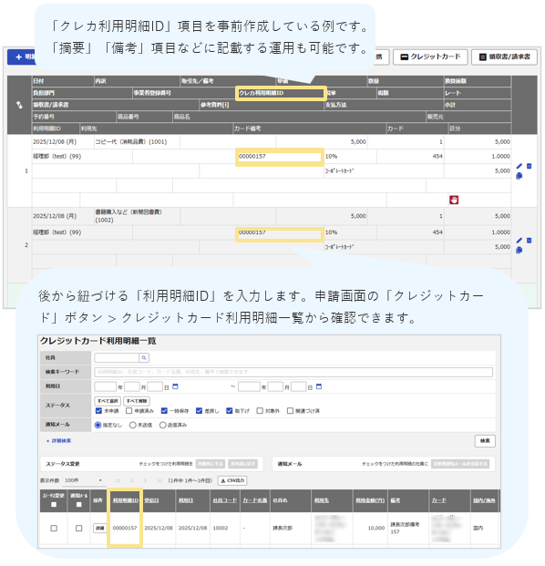Click the end year field of 利用日
Screen dimensions: 545x566
point(249,386)
